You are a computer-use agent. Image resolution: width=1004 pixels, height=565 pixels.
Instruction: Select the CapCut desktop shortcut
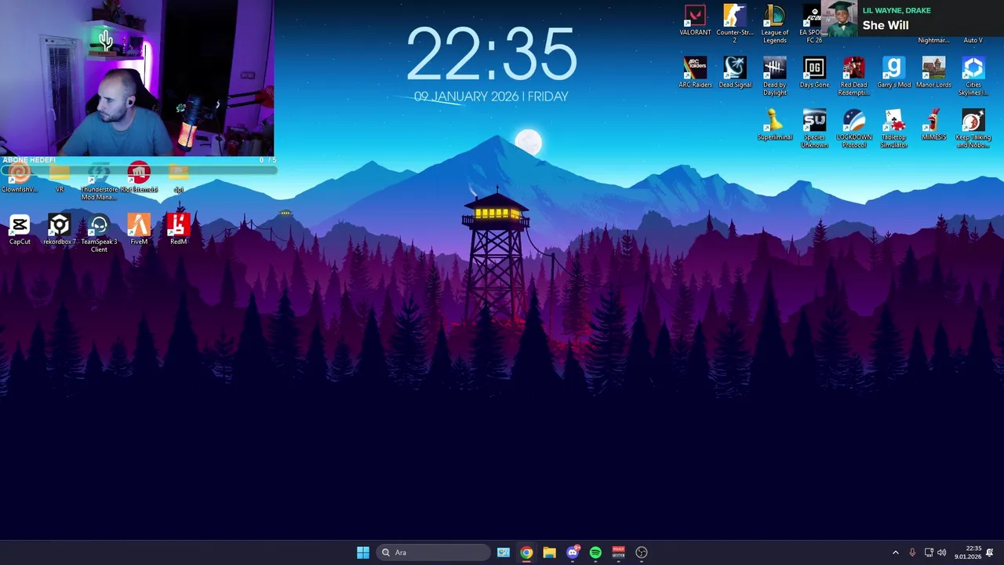(x=20, y=229)
